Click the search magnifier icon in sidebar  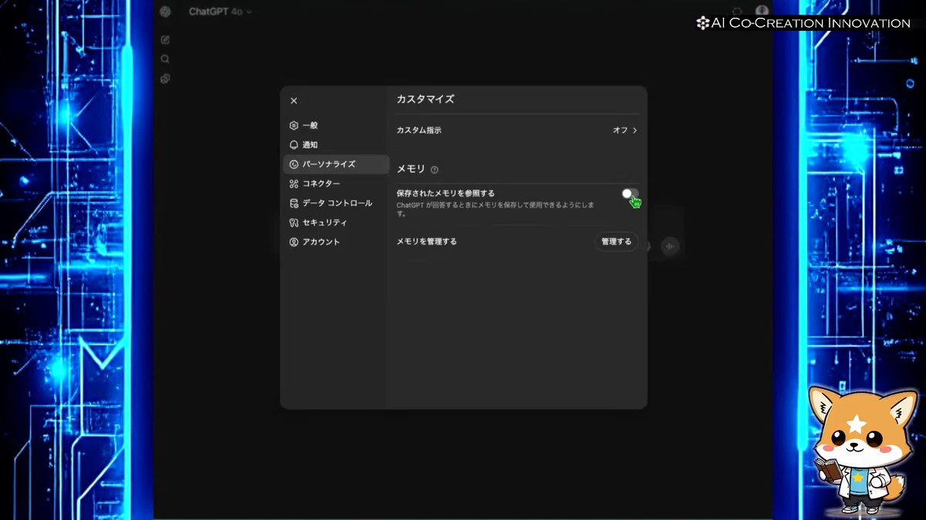(x=165, y=59)
